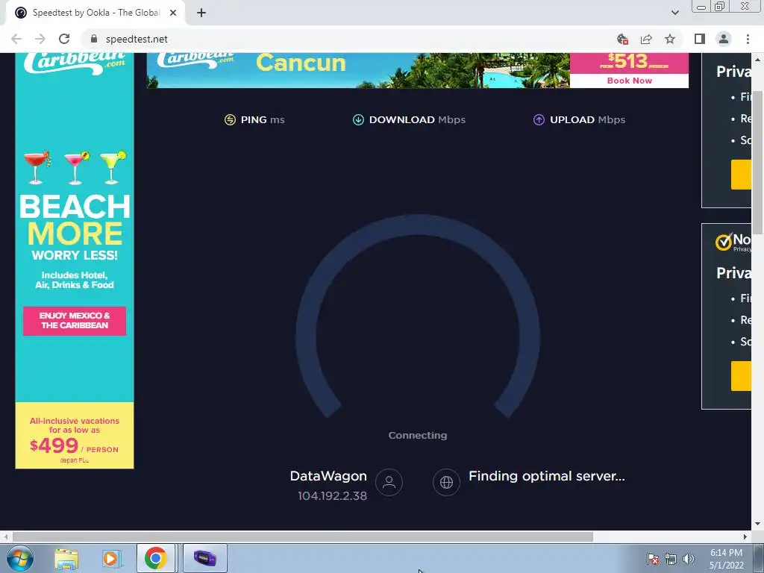Image resolution: width=764 pixels, height=573 pixels.
Task: Expand the tab search dropdown arrow
Action: tap(674, 13)
